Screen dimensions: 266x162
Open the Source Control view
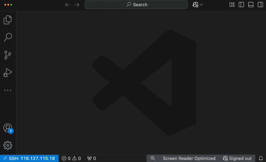(x=8, y=55)
